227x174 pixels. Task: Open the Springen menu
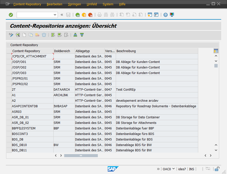(x=74, y=4)
